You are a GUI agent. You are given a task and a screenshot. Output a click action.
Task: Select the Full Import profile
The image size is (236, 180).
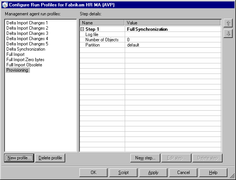coord(15,54)
